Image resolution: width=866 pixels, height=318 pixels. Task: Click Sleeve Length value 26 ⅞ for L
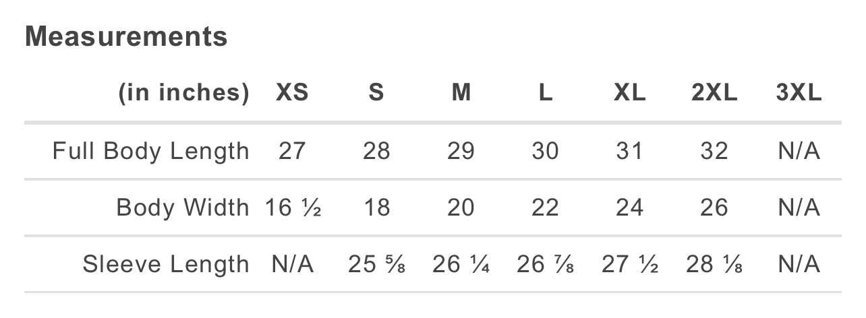point(545,264)
